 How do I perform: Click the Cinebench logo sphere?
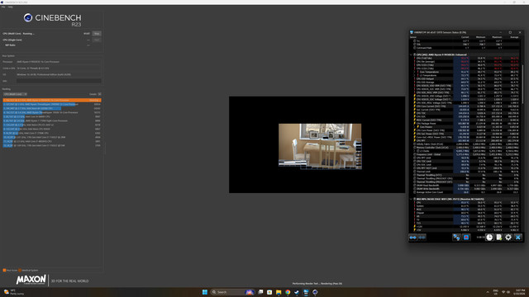pos(28,18)
